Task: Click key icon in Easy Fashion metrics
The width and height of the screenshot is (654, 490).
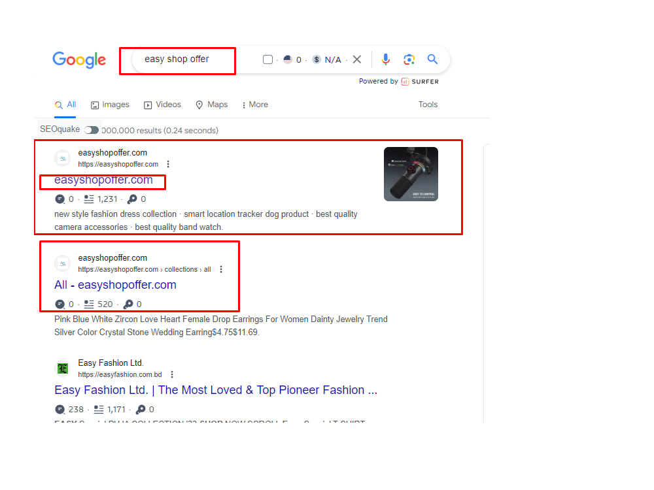Action: point(141,409)
